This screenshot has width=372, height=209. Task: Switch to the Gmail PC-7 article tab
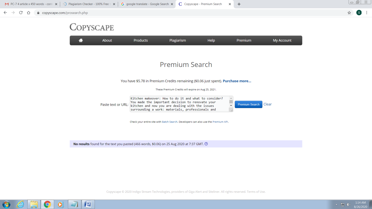point(31,4)
